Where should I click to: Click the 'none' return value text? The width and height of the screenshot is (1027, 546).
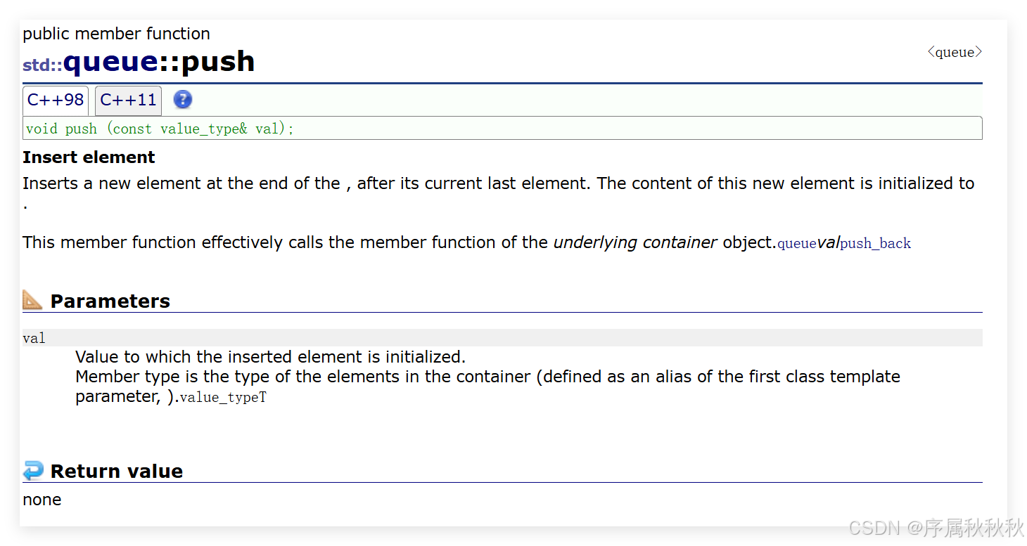(42, 500)
